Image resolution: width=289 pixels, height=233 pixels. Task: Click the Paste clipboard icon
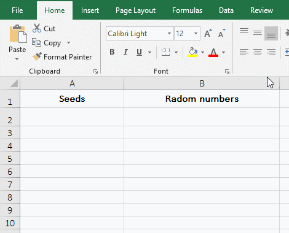point(18,34)
